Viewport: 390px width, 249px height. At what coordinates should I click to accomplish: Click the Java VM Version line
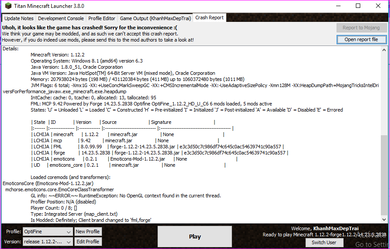123,73
